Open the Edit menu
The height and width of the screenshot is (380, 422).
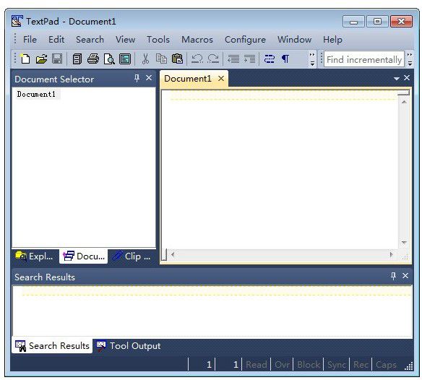click(x=56, y=40)
